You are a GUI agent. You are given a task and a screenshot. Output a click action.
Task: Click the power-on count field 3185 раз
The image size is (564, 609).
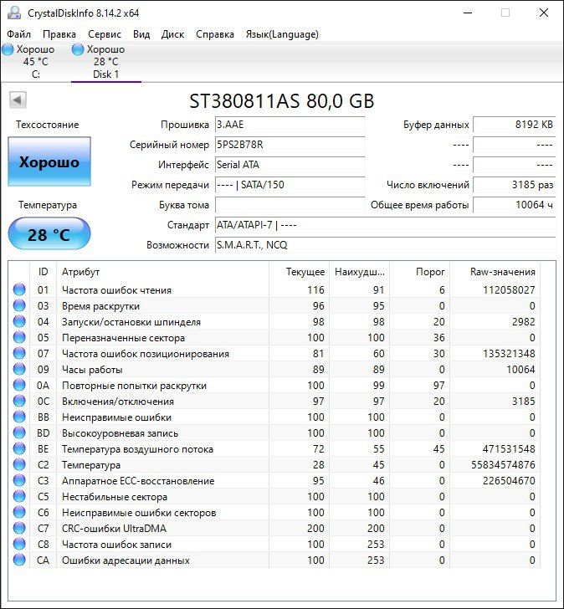[515, 185]
